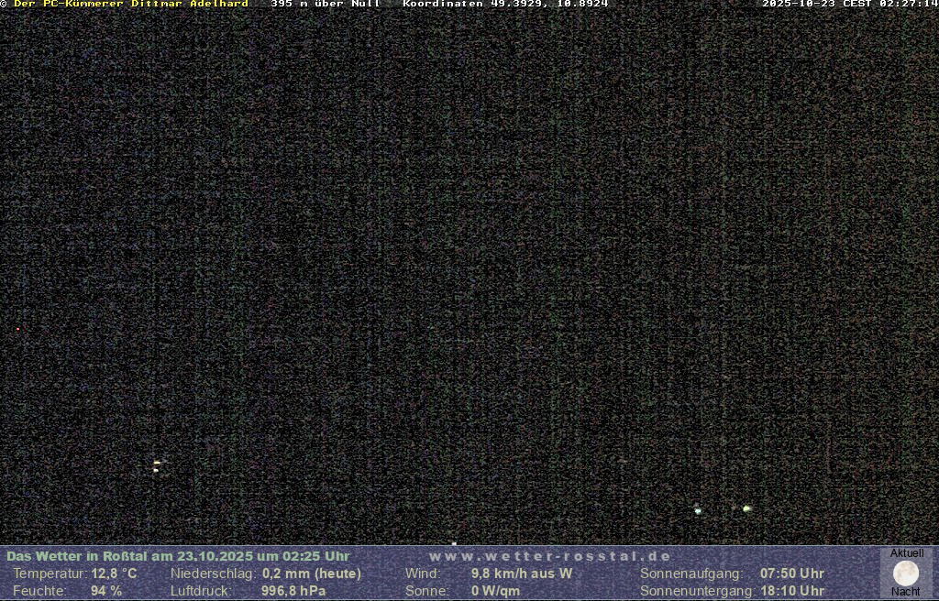939x601 pixels.
Task: Click the Luftdruck value 996,8 hPa
Action: click(293, 591)
